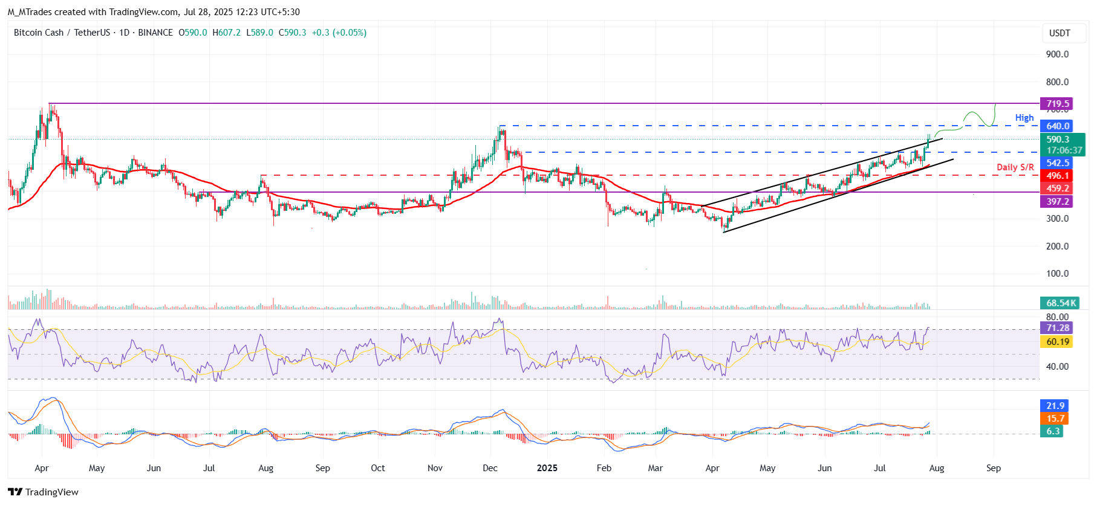The width and height of the screenshot is (1097, 505).
Task: Click the 'Daily S/R' annotation text
Action: coord(1015,167)
